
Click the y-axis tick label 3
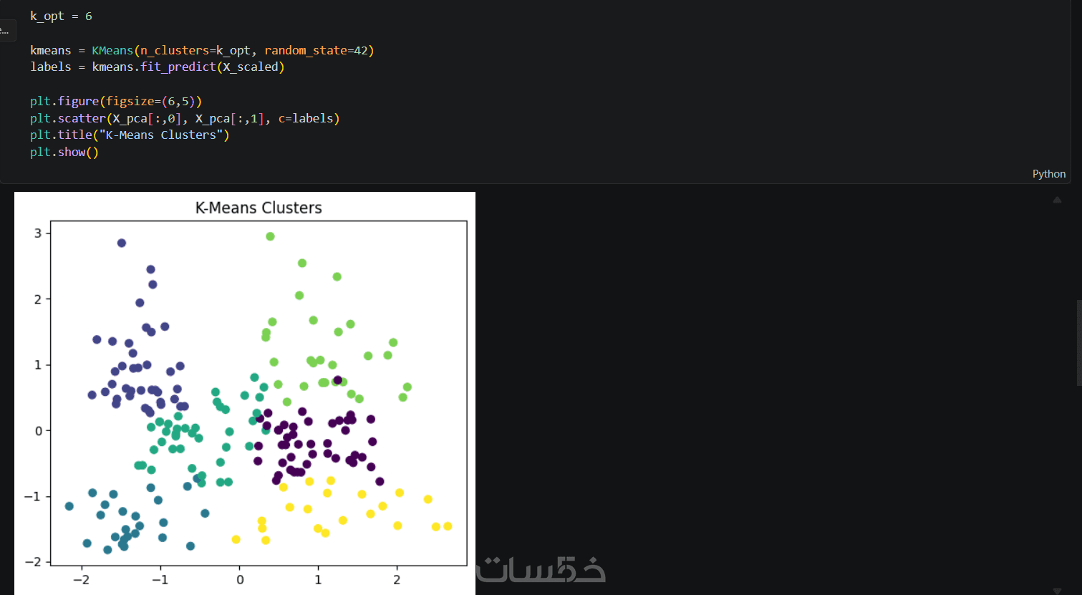click(x=38, y=233)
